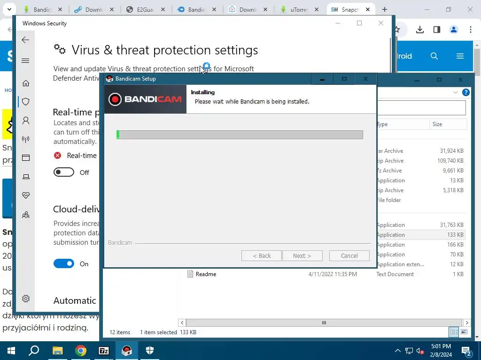Turn off Cloud-delivered protection switch
Image resolution: width=481 pixels, height=360 pixels.
click(64, 263)
